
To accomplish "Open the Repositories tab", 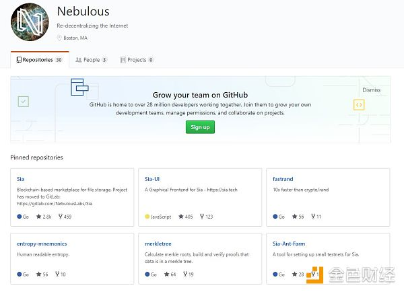I will pos(40,60).
